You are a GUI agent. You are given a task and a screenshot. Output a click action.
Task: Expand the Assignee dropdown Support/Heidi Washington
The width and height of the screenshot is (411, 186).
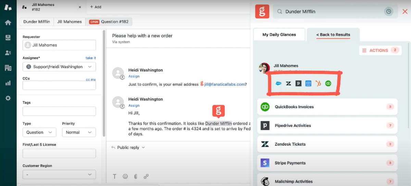pos(59,67)
